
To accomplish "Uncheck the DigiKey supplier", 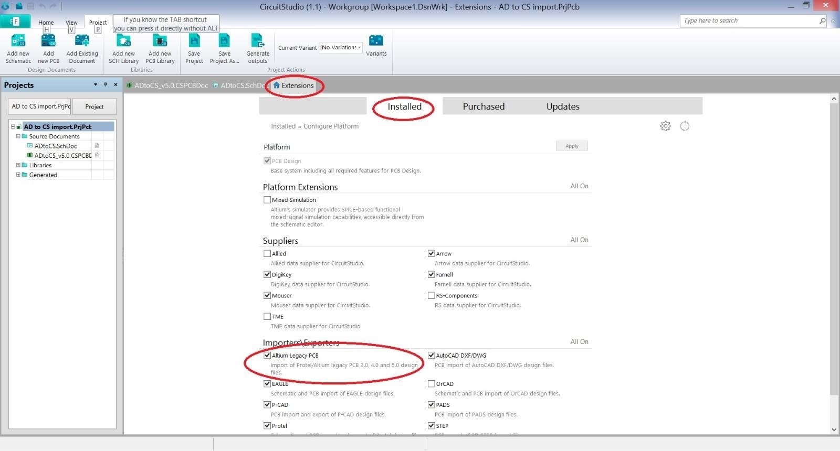I will tap(267, 274).
